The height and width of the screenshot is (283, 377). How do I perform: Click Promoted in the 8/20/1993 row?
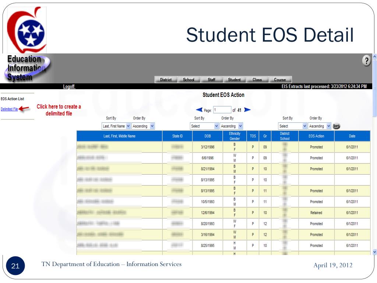coord(316,224)
